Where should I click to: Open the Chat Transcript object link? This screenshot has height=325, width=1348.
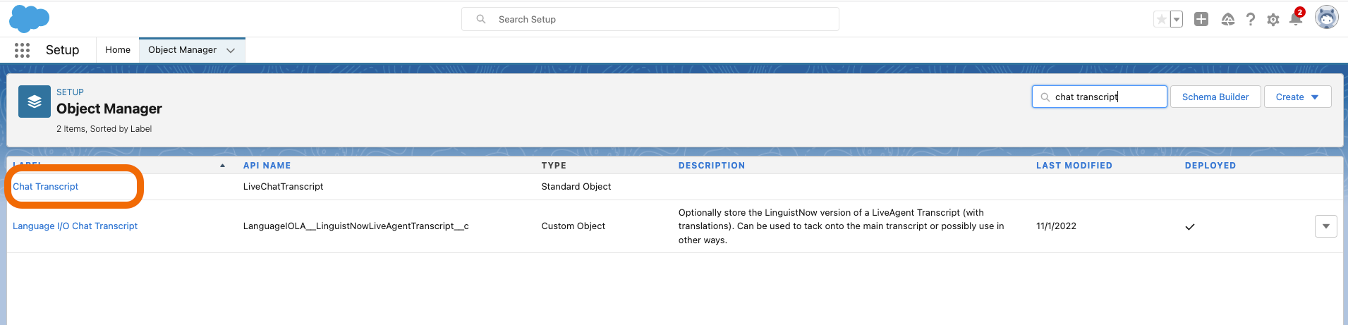pyautogui.click(x=46, y=187)
